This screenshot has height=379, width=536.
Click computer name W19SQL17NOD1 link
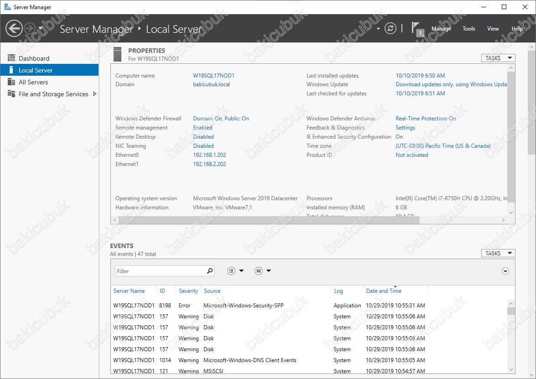(213, 76)
